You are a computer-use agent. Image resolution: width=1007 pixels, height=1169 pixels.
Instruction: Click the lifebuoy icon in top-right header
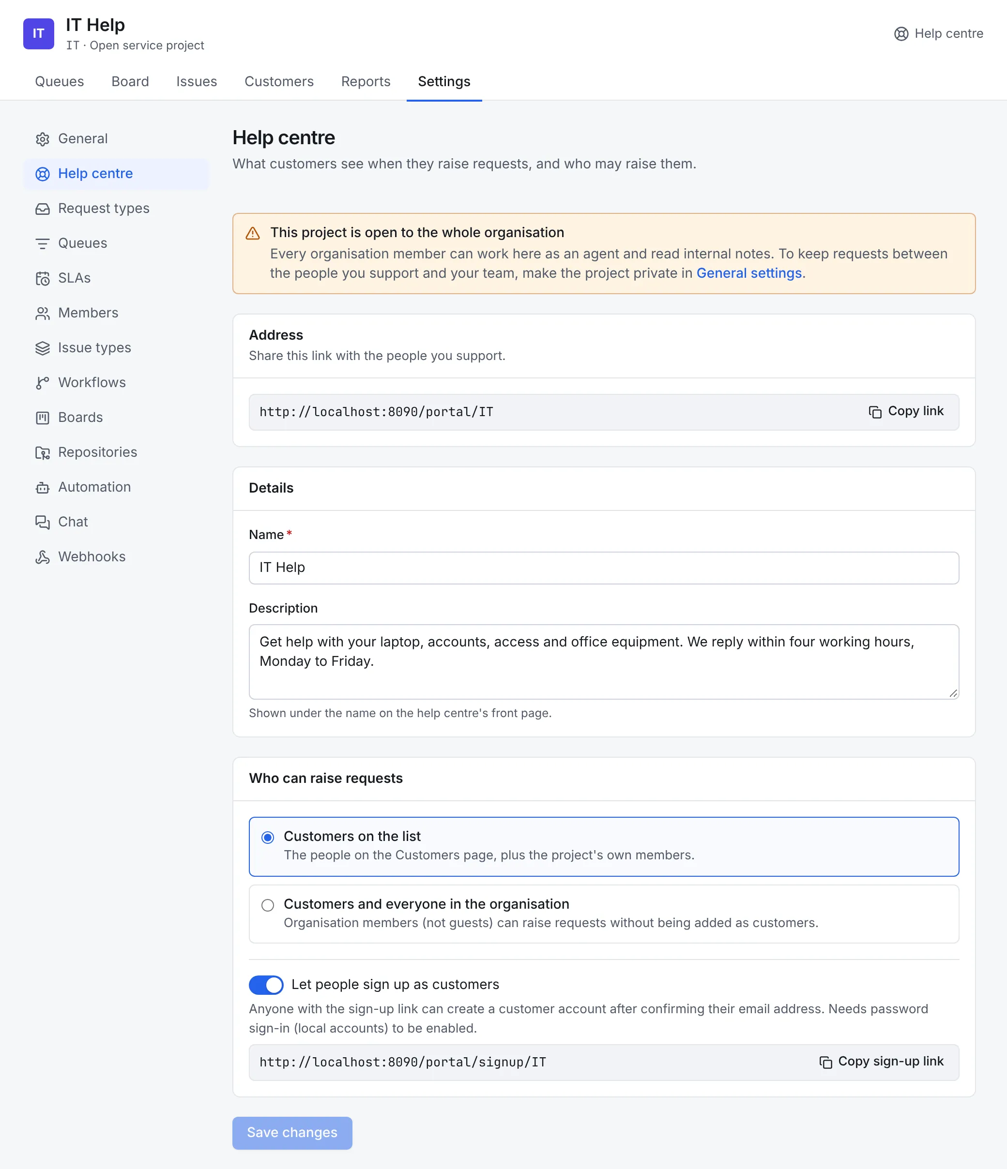901,34
